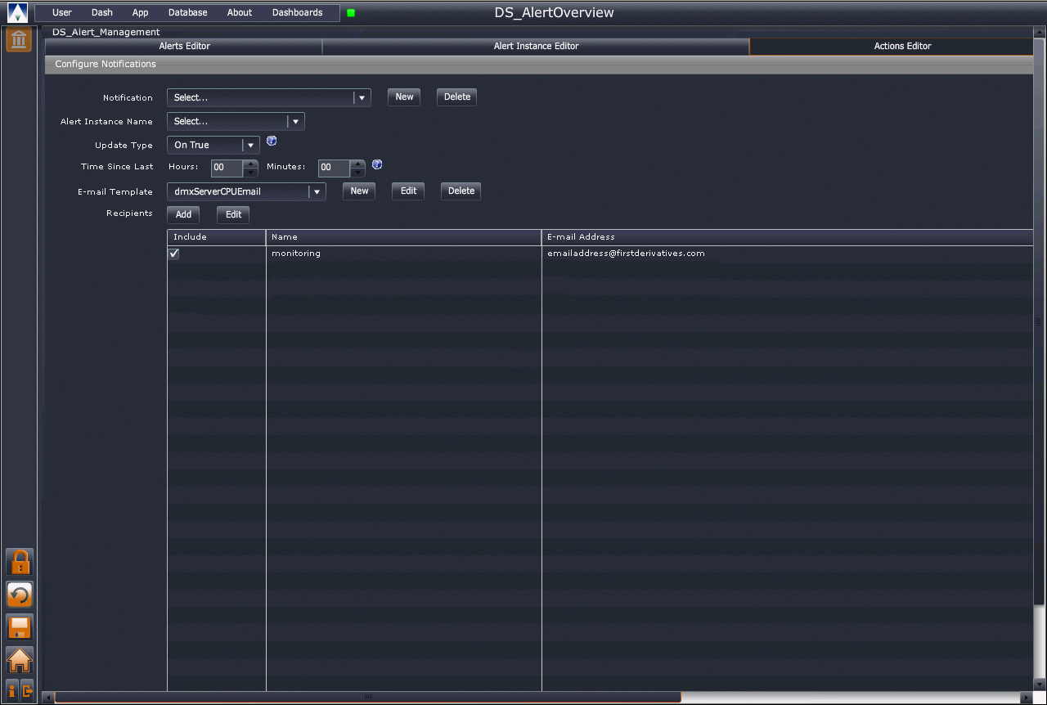
Task: Open the Dash menu
Action: click(x=102, y=12)
